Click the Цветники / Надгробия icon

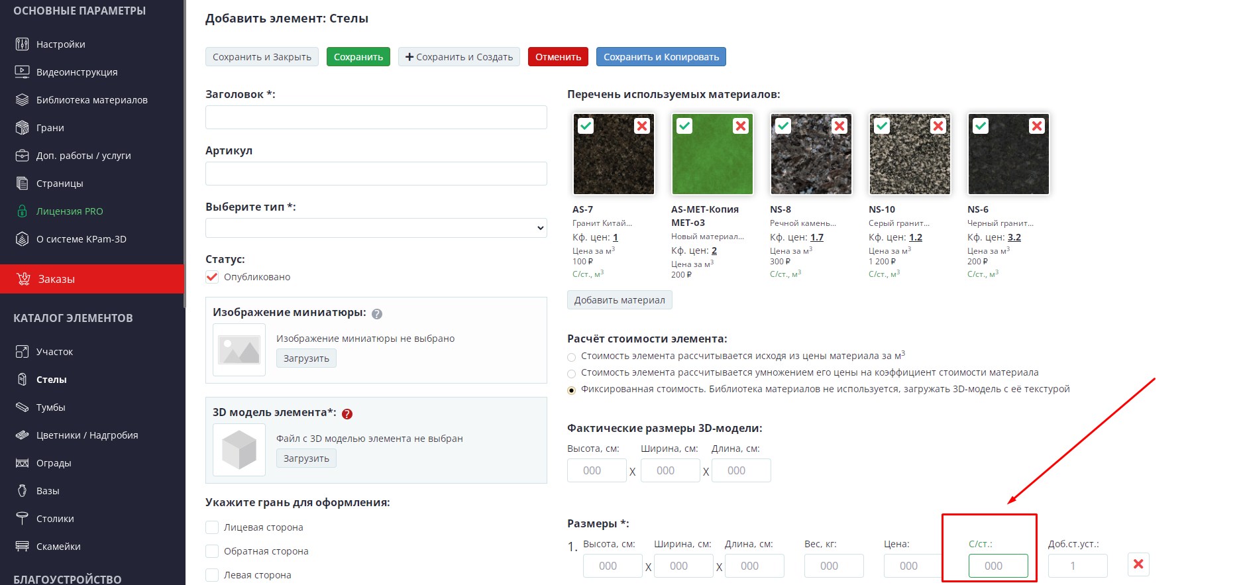22,435
